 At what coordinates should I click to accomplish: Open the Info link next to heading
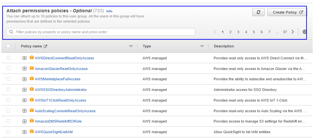[x=109, y=11]
